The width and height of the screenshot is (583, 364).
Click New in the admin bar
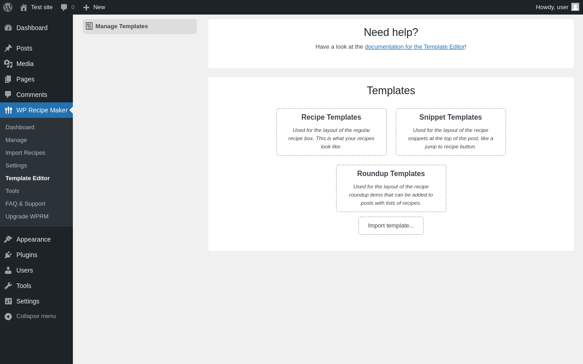(x=94, y=7)
